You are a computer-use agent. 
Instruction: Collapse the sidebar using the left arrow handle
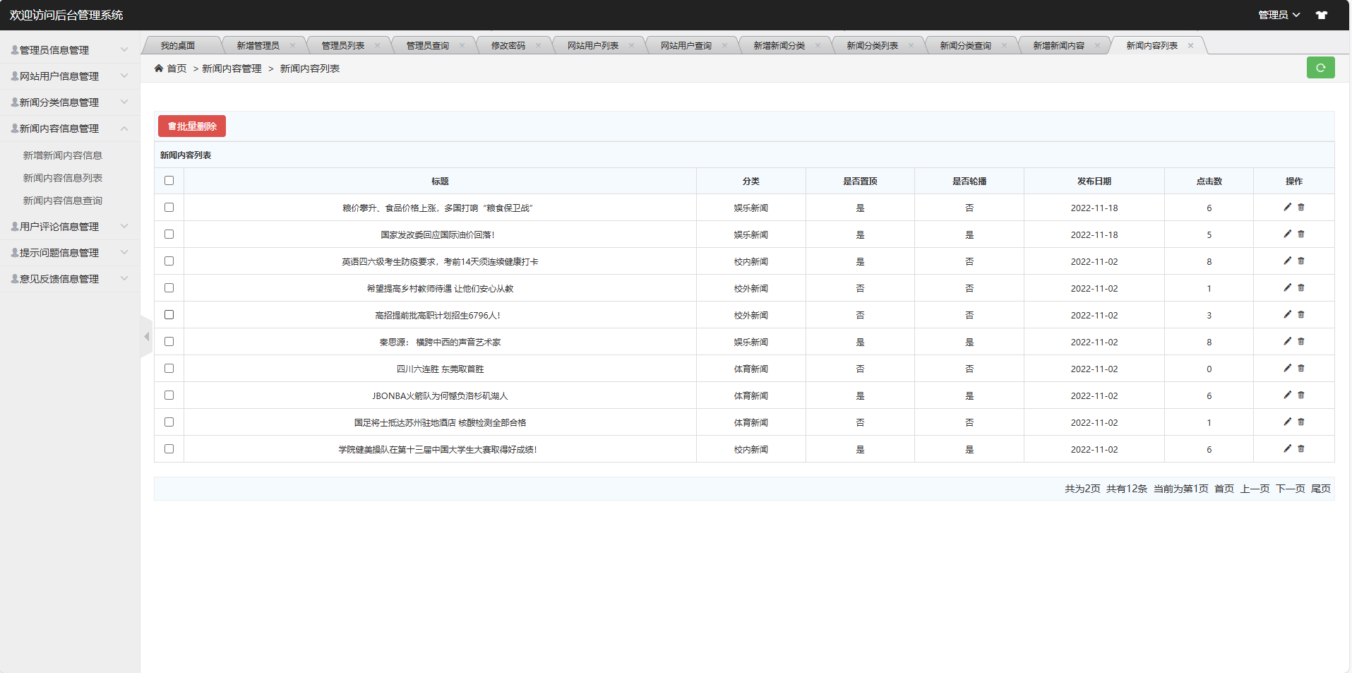pyautogui.click(x=146, y=337)
